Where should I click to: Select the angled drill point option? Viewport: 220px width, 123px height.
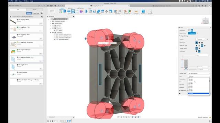[199, 51]
